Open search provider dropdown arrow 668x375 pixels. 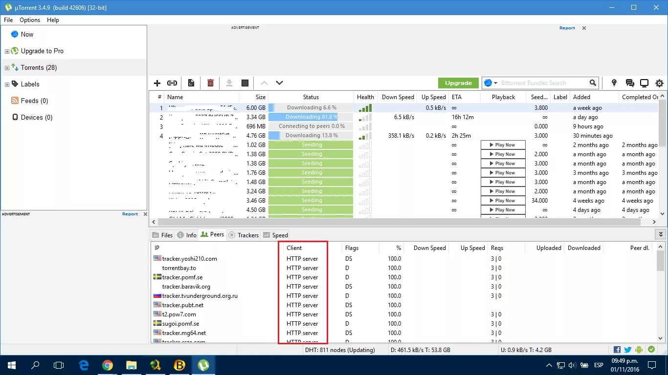495,83
